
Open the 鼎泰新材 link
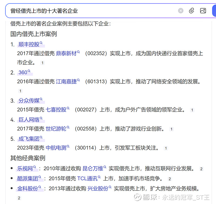tap(66, 53)
